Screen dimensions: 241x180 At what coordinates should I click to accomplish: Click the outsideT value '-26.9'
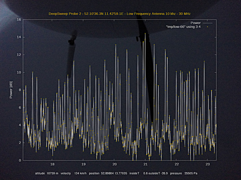[164, 173]
